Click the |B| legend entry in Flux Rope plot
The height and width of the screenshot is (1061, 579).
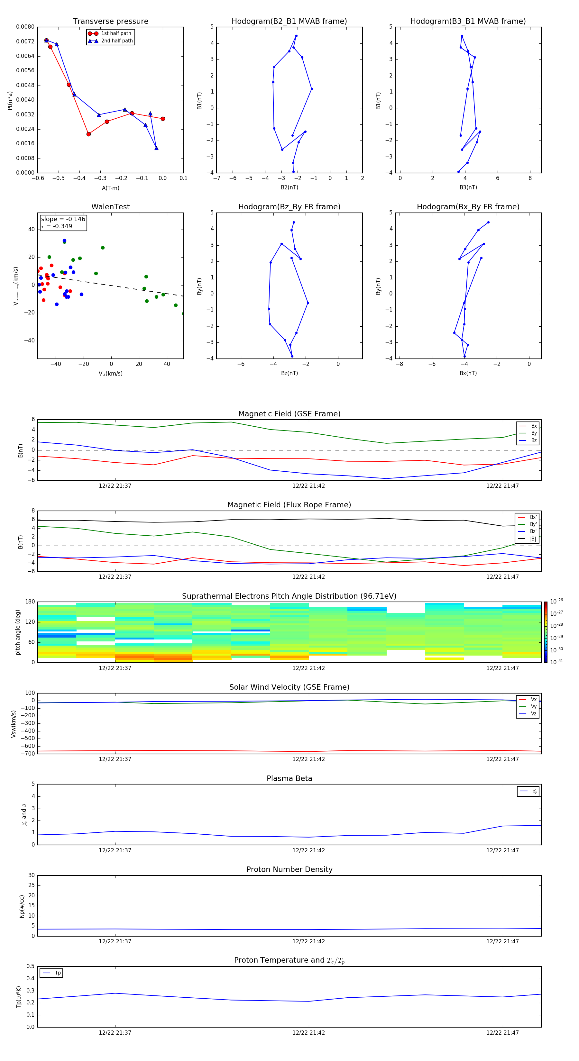(527, 539)
